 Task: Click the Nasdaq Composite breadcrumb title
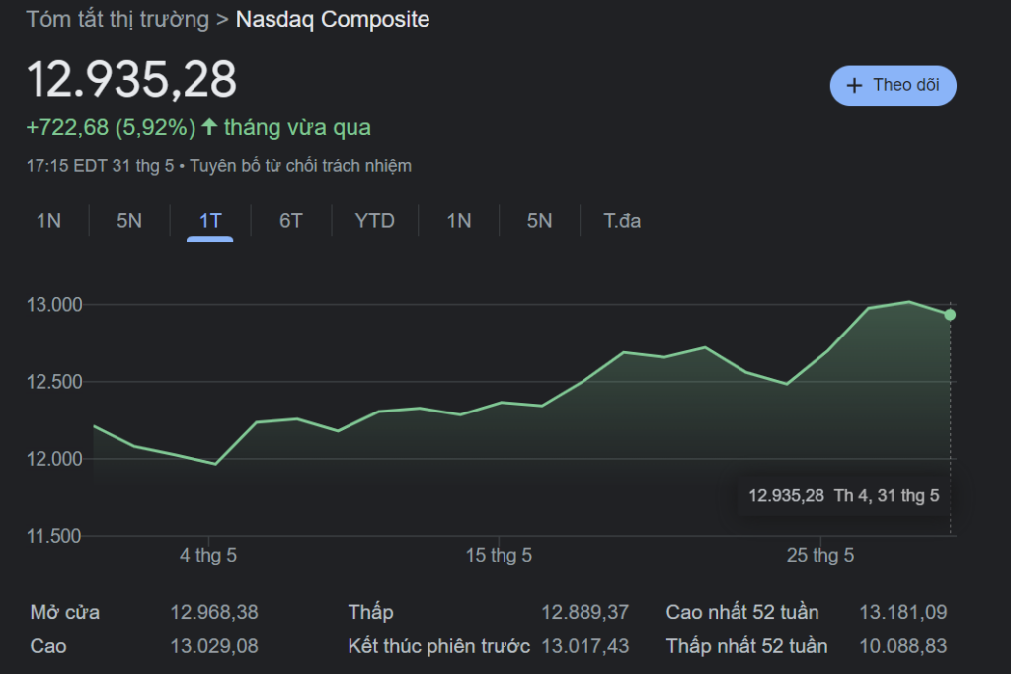pos(333,20)
